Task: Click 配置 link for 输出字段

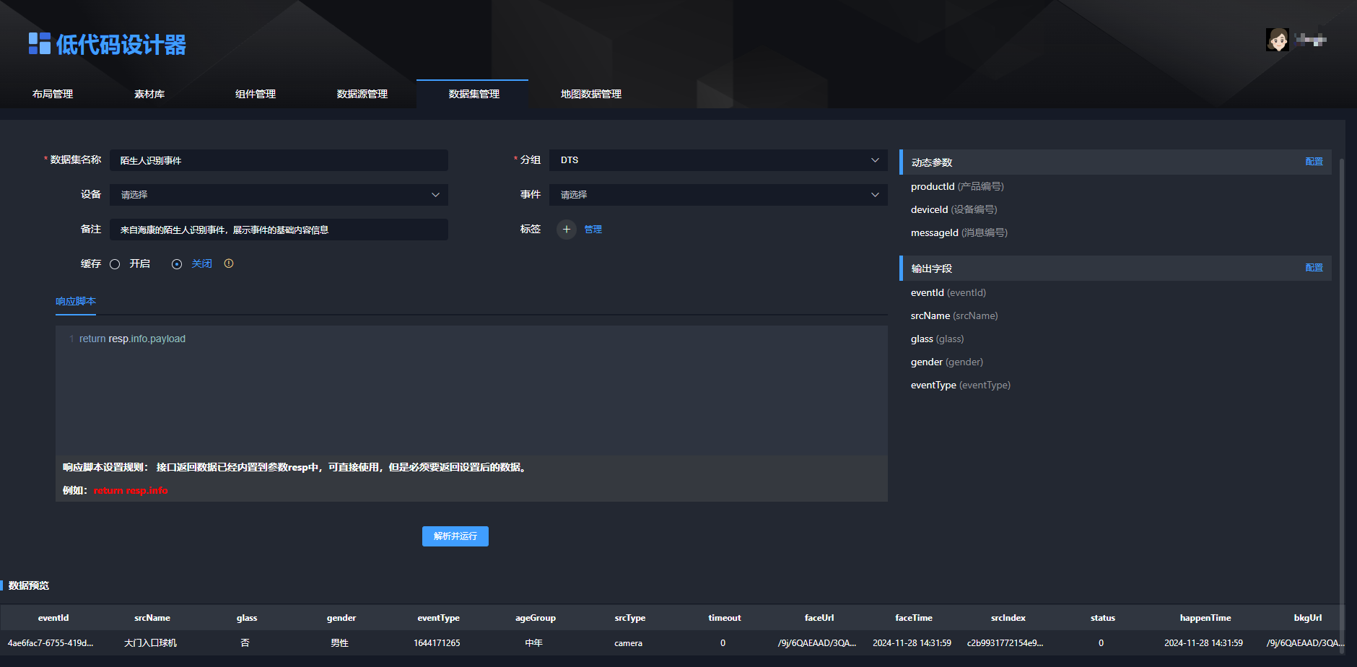Action: pyautogui.click(x=1314, y=268)
